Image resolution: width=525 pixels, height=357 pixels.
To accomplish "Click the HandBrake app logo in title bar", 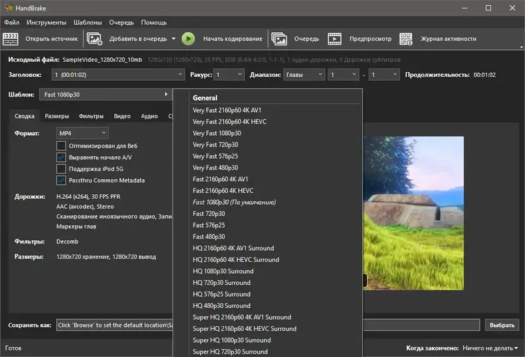I will pos(9,8).
